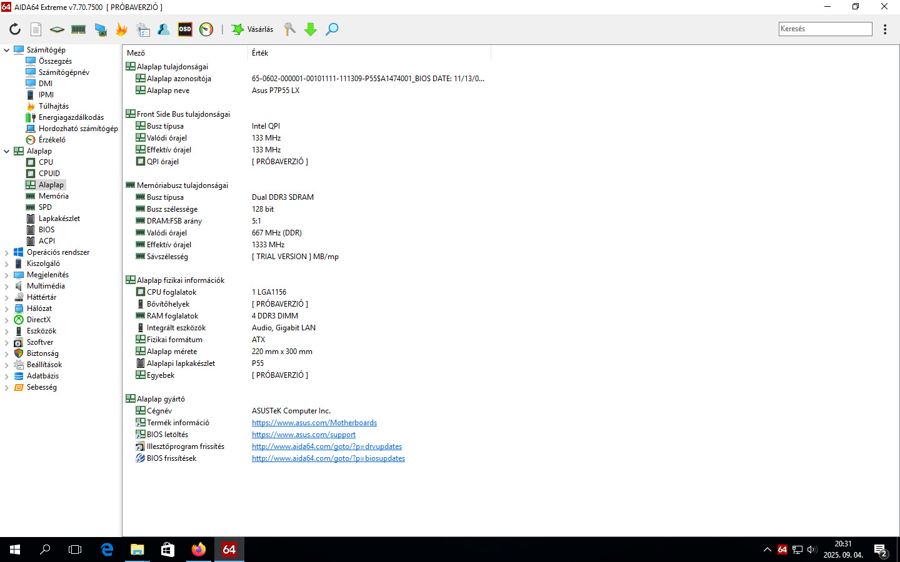Collapse the Alaplap category tree node

pyautogui.click(x=7, y=151)
